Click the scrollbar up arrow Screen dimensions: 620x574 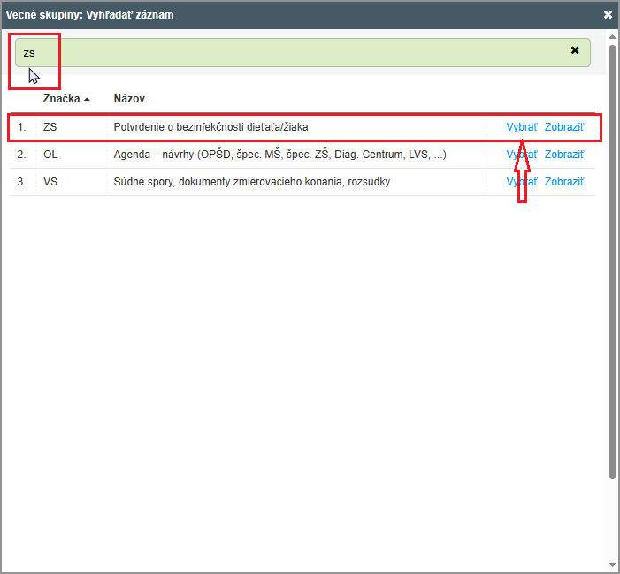612,36
